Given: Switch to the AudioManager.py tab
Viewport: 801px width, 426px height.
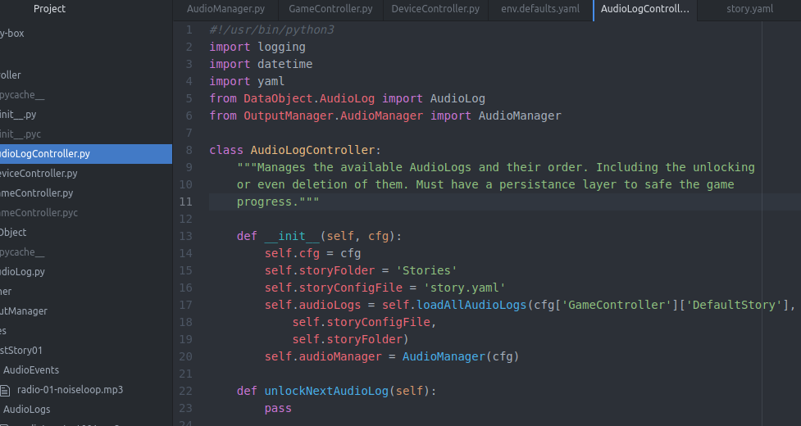Looking at the screenshot, I should point(225,9).
